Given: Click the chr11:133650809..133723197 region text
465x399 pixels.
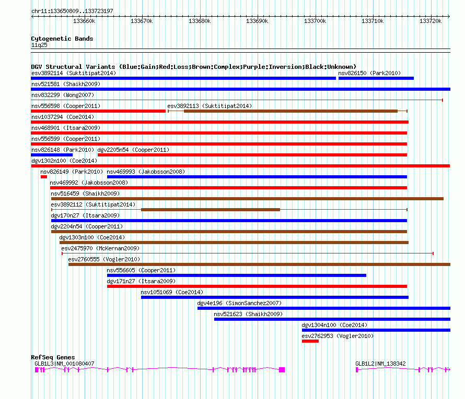Looking at the screenshot, I should 72,11.
